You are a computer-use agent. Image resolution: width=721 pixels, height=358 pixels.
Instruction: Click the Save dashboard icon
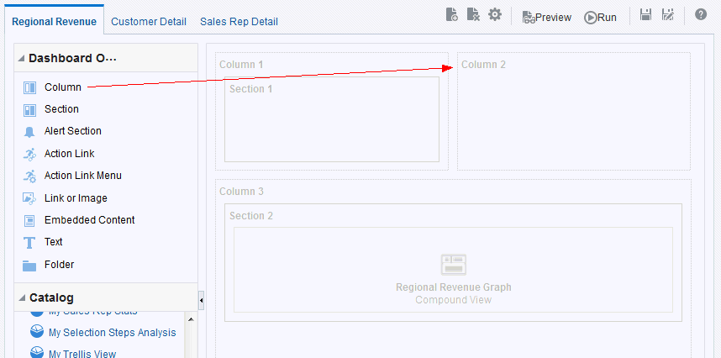pyautogui.click(x=646, y=15)
